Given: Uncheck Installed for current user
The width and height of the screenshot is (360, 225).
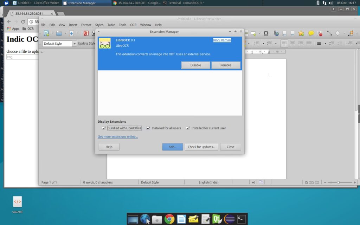Looking at the screenshot, I should (x=188, y=128).
